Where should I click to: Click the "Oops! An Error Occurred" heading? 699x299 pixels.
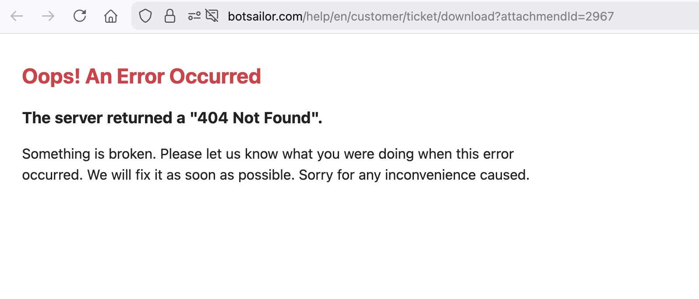pos(141,76)
